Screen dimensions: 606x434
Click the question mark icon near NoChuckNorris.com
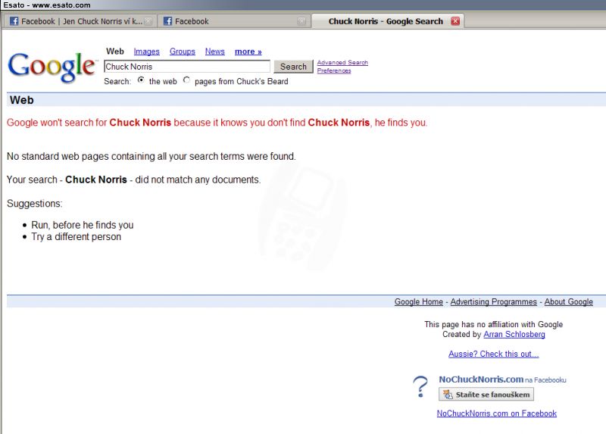point(420,387)
